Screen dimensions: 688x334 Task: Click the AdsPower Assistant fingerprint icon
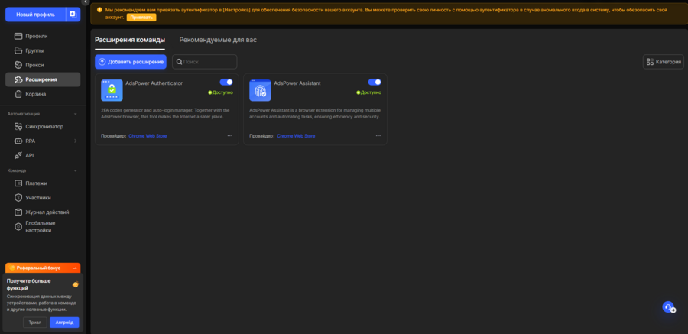pyautogui.click(x=260, y=91)
